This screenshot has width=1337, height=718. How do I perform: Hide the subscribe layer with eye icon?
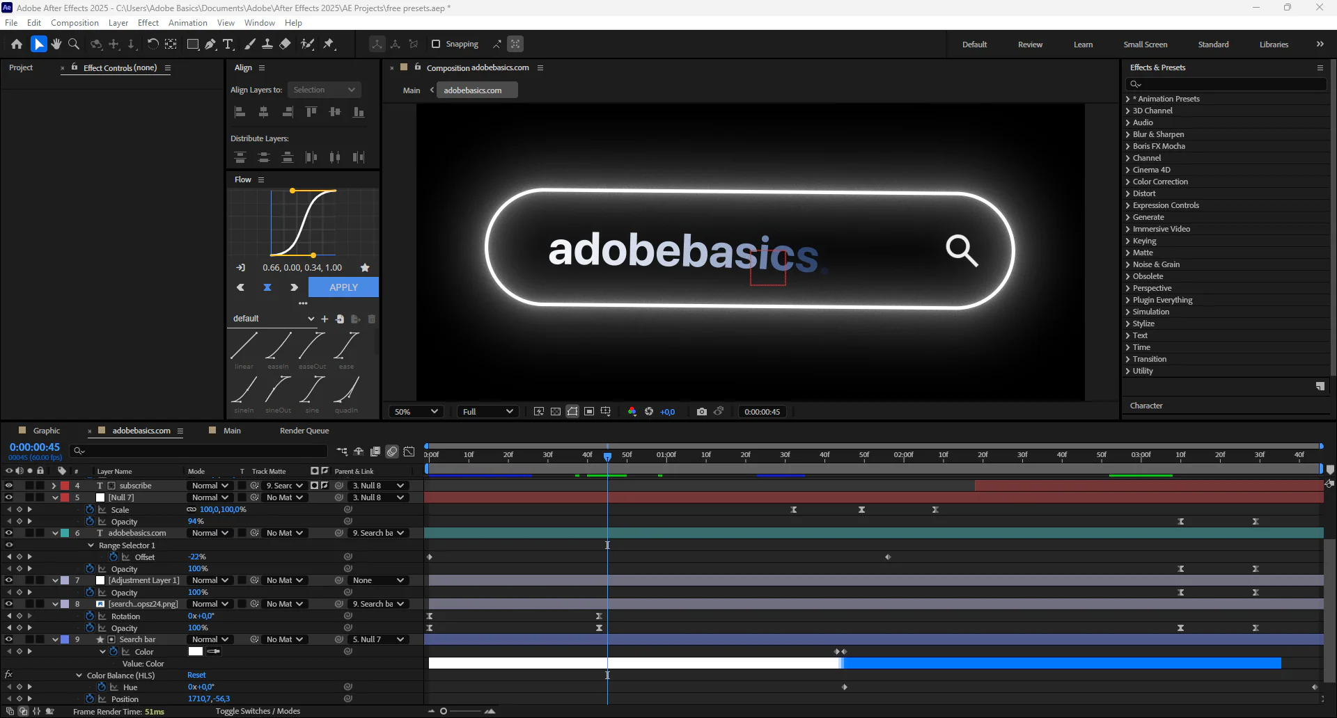pos(9,486)
